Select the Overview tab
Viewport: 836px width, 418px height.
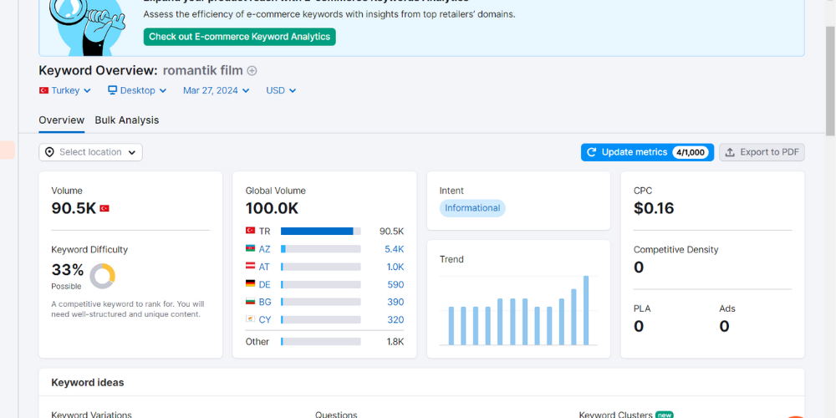coord(61,120)
